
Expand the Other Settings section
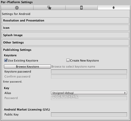click(65, 42)
